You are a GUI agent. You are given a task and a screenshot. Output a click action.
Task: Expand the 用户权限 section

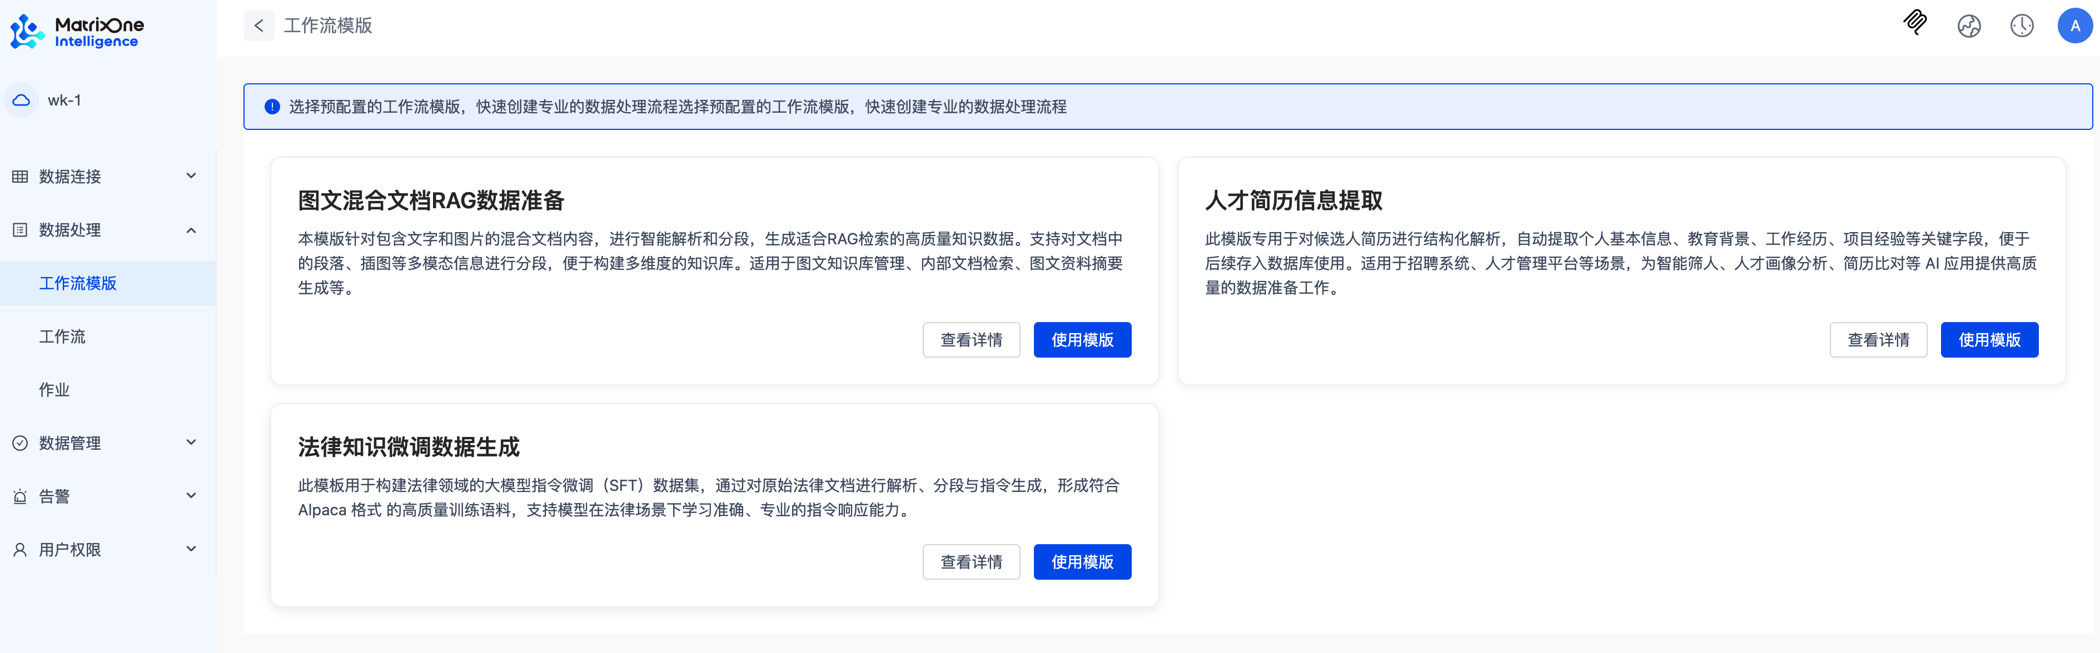(x=191, y=548)
